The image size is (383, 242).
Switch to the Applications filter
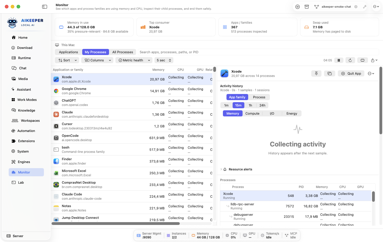(x=68, y=52)
